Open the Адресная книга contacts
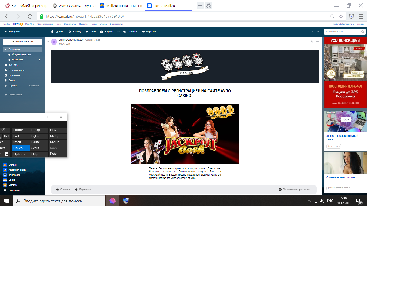Viewport: 403px width, 302px height. 15,170
